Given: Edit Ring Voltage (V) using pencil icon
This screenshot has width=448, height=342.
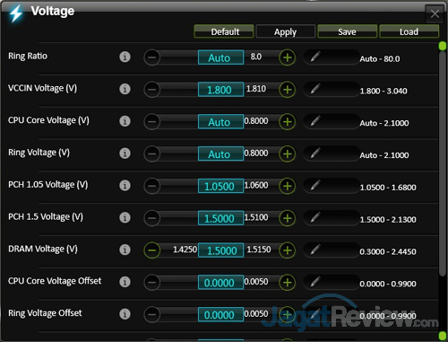Looking at the screenshot, I should coord(315,153).
